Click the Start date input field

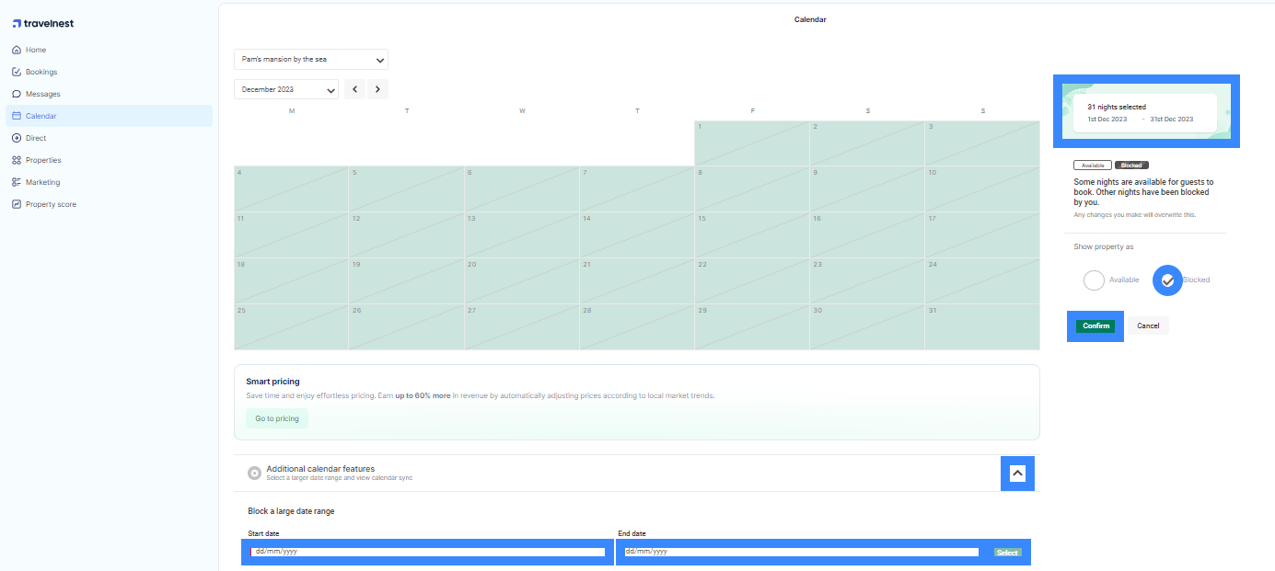(x=426, y=551)
